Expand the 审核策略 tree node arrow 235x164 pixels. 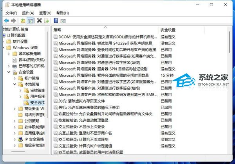point(20,90)
